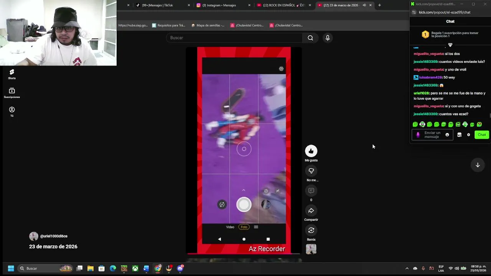Viewport: 491px width, 276px height.
Task: Close the ROCK EN ESPAÑOL tab
Action: (x=310, y=5)
